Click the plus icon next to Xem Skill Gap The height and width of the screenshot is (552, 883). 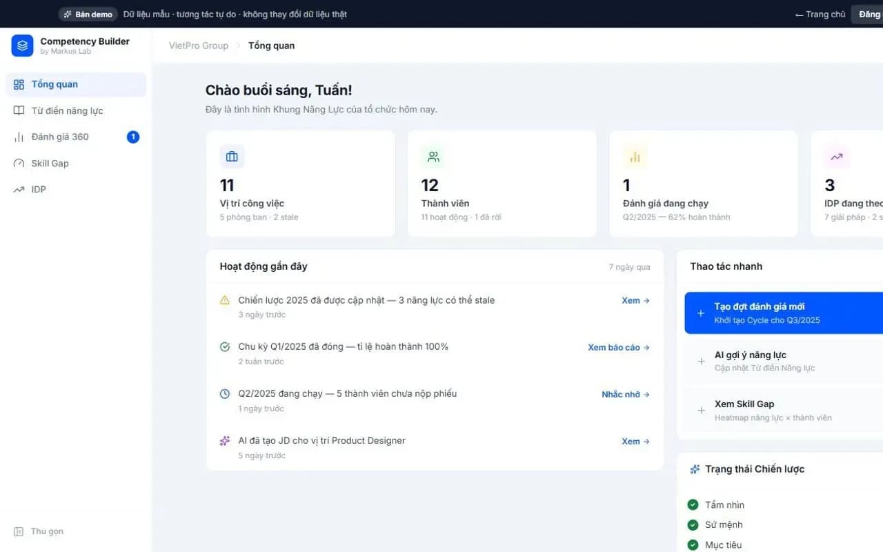[x=701, y=411]
